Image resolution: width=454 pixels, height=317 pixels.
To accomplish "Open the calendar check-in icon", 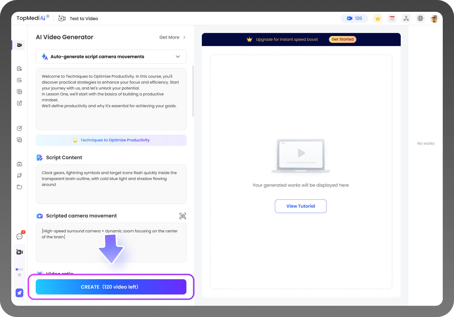I will pos(392,18).
